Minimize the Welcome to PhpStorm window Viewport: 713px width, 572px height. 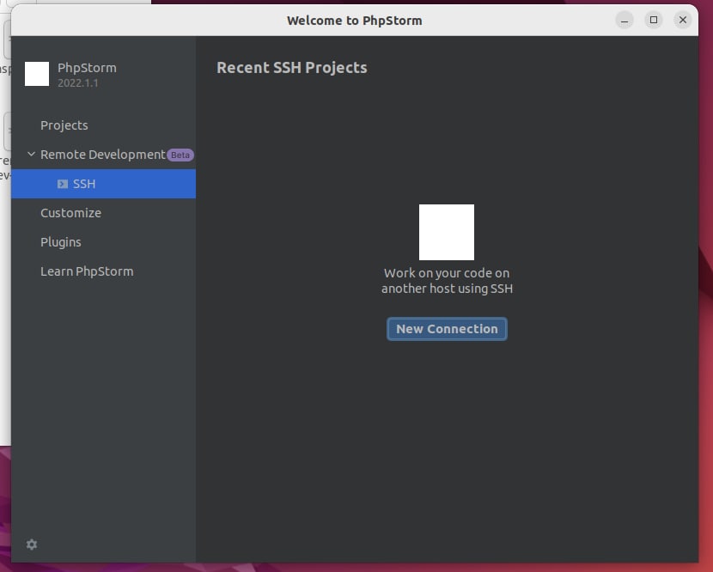[625, 20]
